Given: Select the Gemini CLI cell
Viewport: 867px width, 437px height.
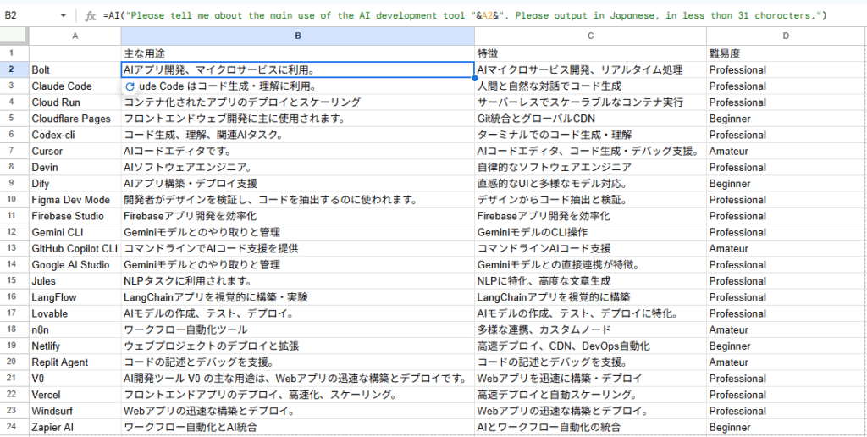Looking at the screenshot, I should [75, 232].
